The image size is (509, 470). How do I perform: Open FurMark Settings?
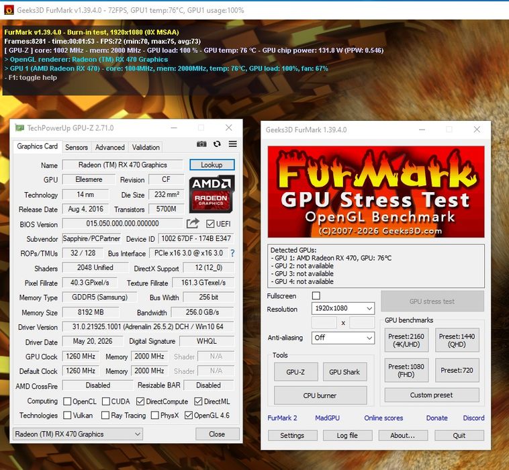(292, 435)
